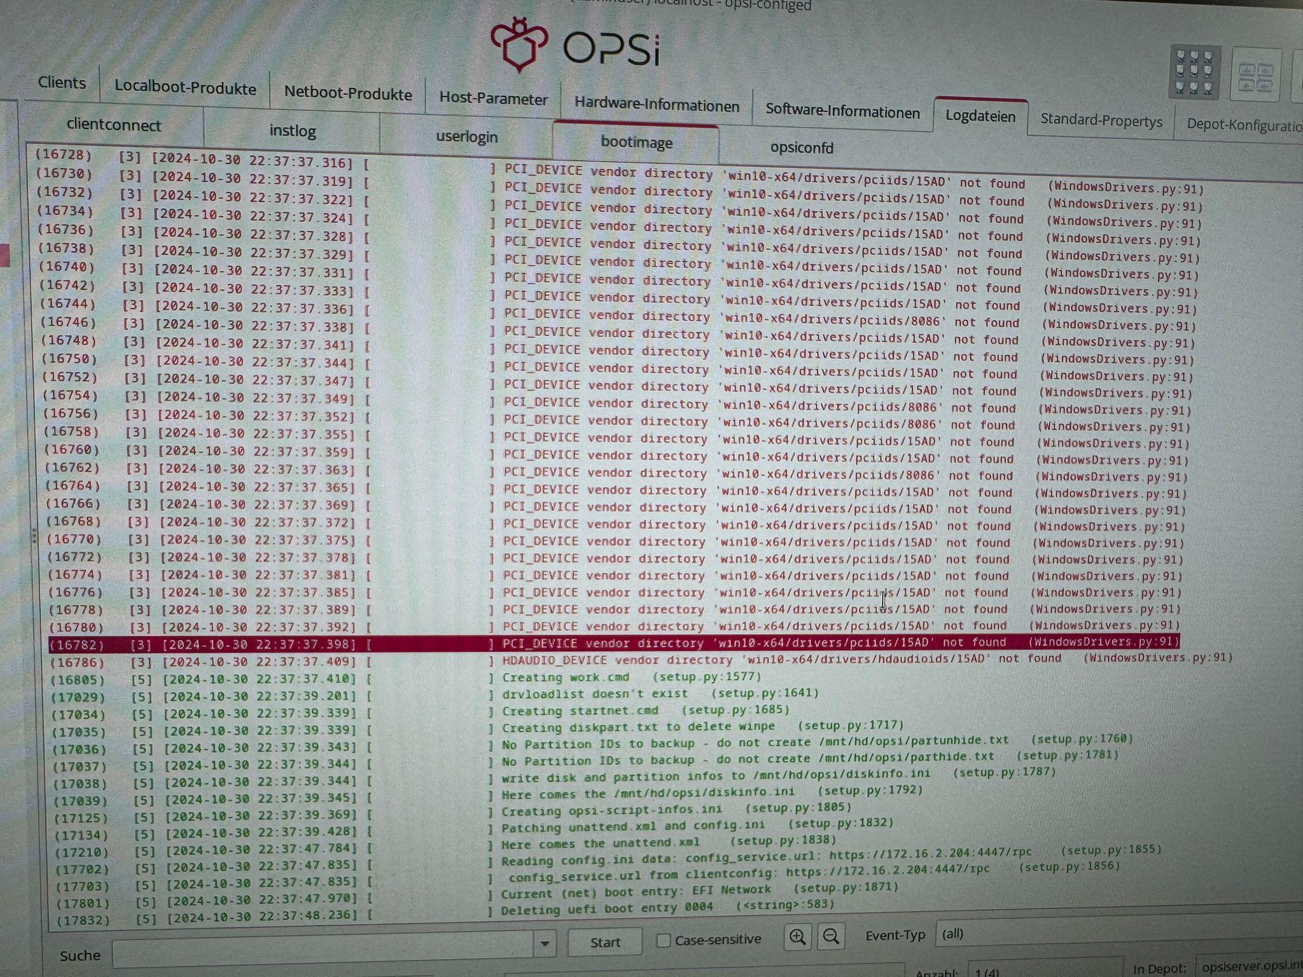Viewport: 1303px width, 977px height.
Task: Click the depot configuration view icon
Action: pos(1255,75)
